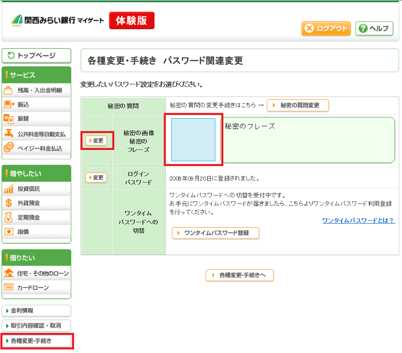Image resolution: width=402 pixels, height=353 pixels.
Task: Open the 振込 menu item
Action: pos(37,104)
